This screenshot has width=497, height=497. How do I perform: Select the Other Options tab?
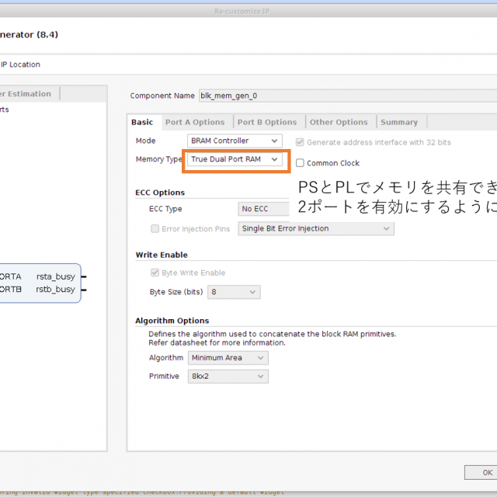pos(339,122)
